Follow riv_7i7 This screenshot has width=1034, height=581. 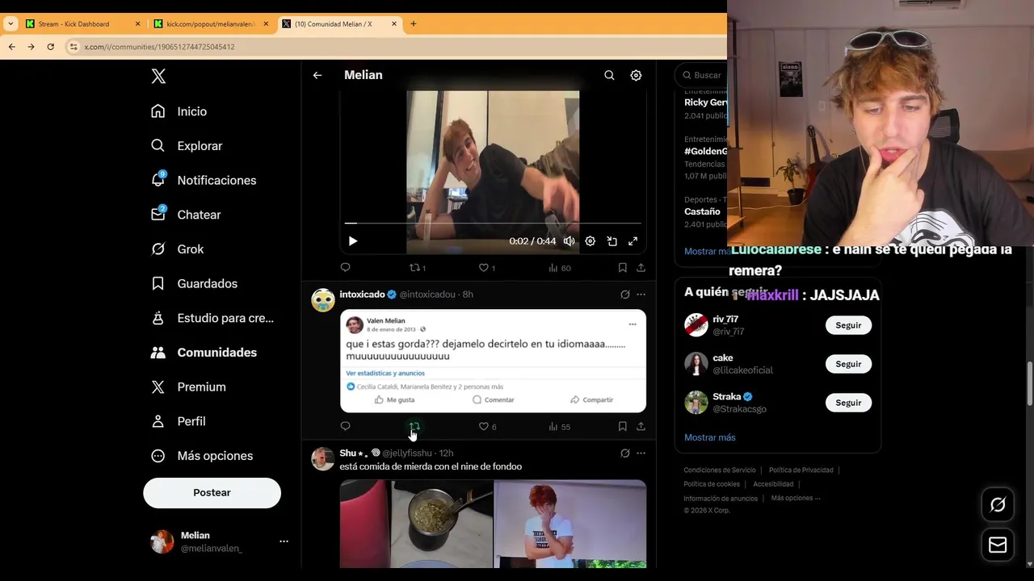point(848,325)
